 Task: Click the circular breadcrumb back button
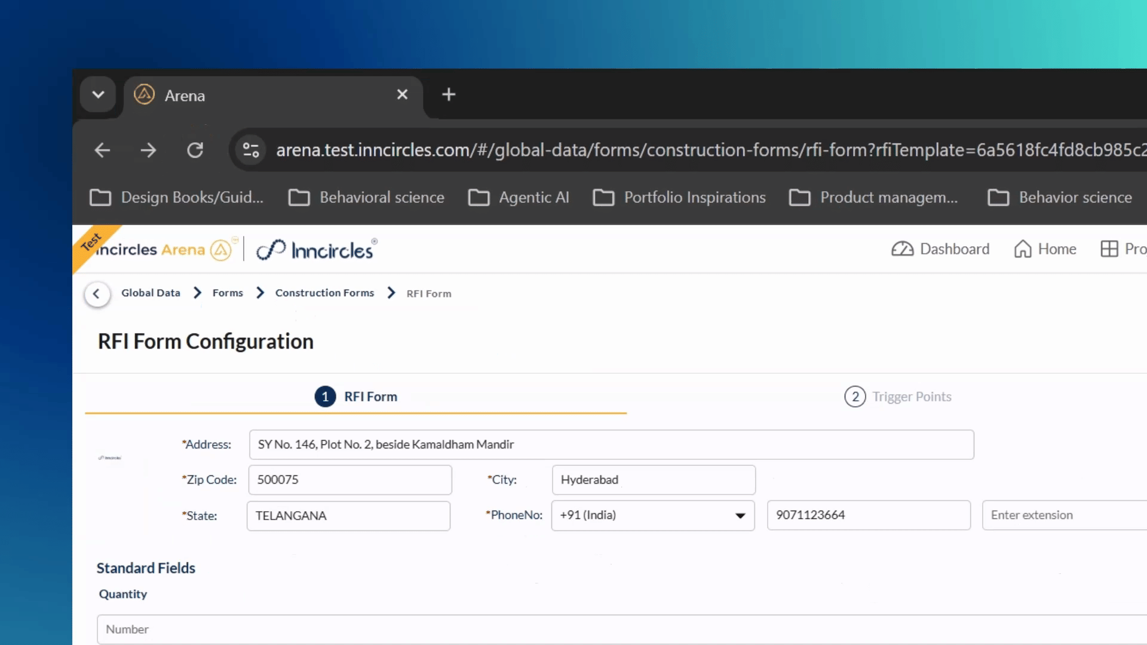pyautogui.click(x=97, y=294)
